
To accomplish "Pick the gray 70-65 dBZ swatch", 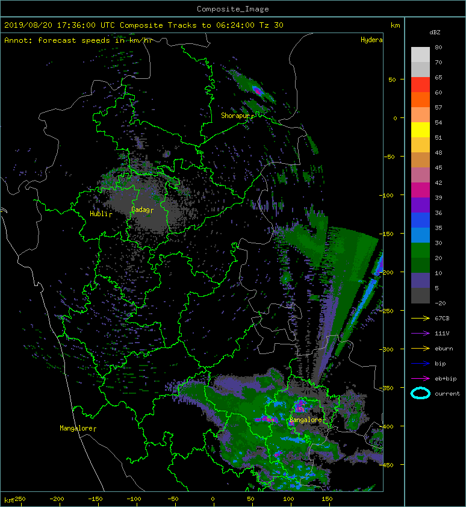I will pos(420,69).
